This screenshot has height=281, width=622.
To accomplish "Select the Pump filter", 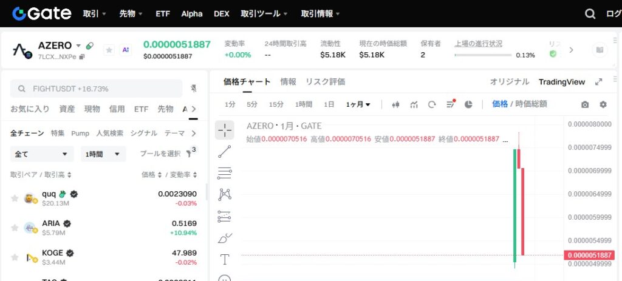I will pyautogui.click(x=80, y=134).
